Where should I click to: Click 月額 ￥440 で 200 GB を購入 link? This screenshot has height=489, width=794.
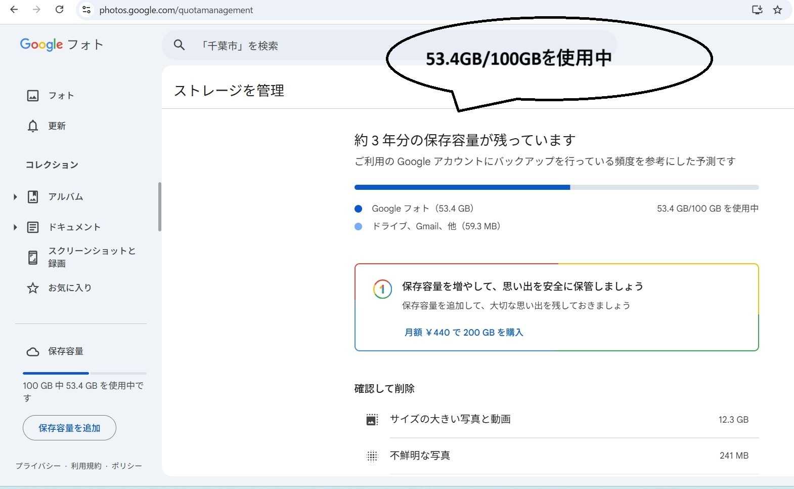464,333
